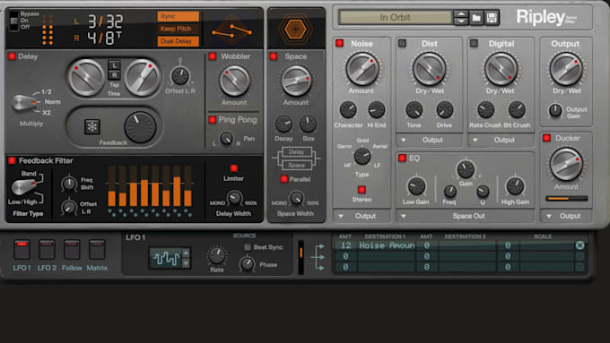610x343 pixels.
Task: Enable LFO Beat Sync checkbox
Action: 248,247
